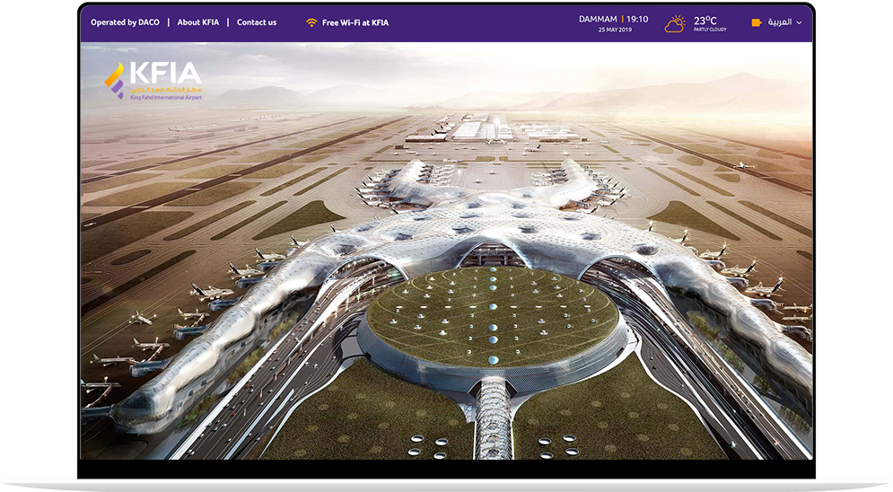Select the Arabic language option

tap(779, 22)
